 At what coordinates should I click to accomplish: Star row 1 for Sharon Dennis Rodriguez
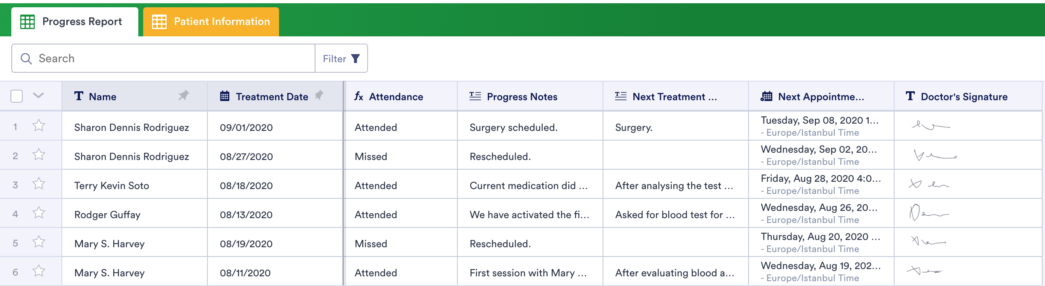(39, 126)
